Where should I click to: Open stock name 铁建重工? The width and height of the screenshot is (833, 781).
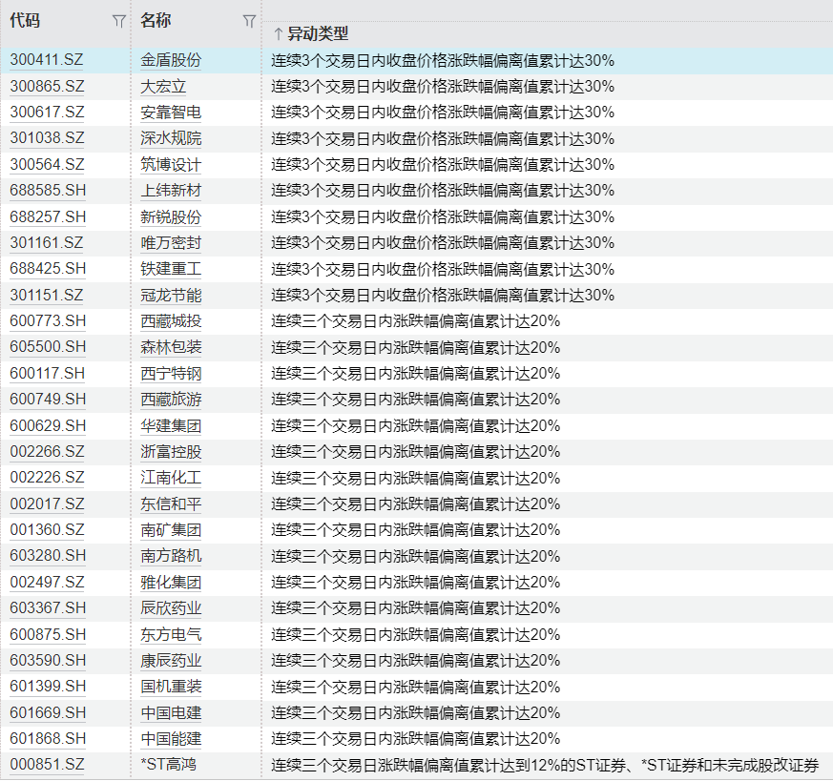[171, 269]
